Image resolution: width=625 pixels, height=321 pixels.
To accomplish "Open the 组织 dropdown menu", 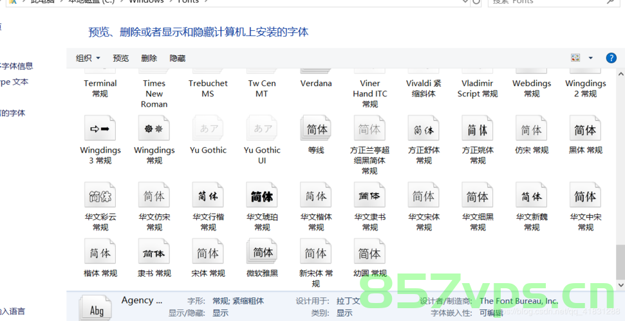I will point(88,58).
